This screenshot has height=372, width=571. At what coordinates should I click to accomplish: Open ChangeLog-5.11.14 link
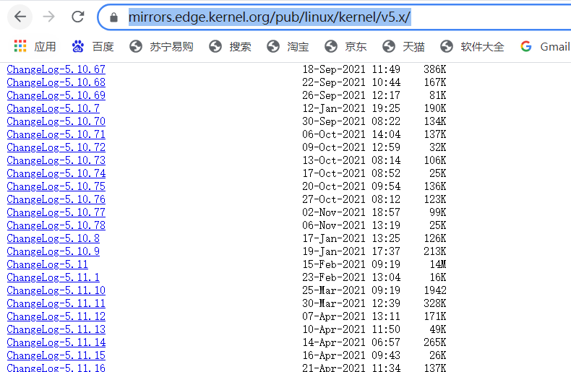click(x=56, y=342)
